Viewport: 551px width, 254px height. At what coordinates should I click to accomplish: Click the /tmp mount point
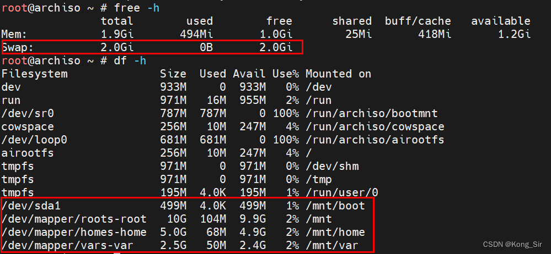click(x=318, y=180)
